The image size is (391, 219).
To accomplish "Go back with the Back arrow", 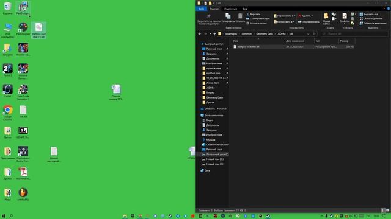I will (200, 34).
